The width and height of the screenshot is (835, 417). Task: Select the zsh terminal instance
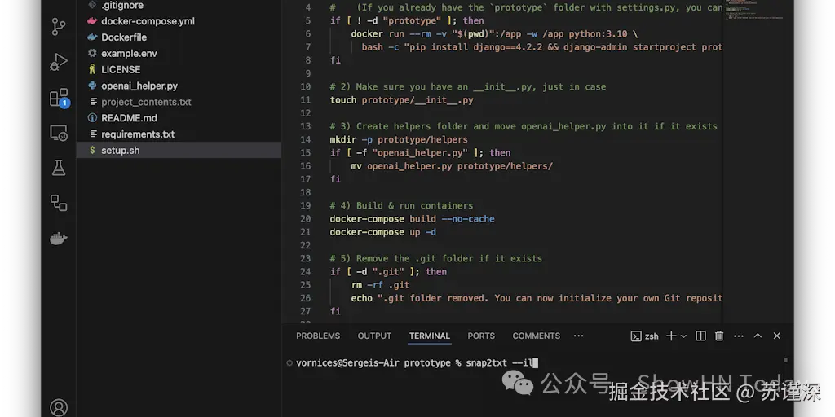(x=645, y=336)
